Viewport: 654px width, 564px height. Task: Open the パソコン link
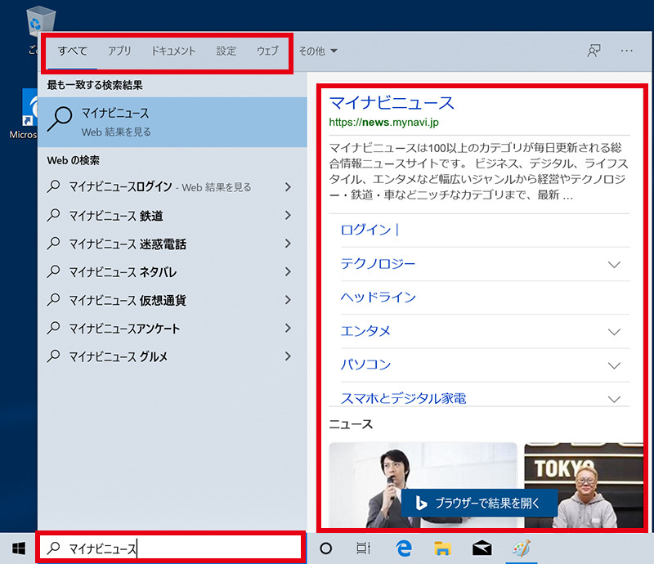tap(365, 365)
